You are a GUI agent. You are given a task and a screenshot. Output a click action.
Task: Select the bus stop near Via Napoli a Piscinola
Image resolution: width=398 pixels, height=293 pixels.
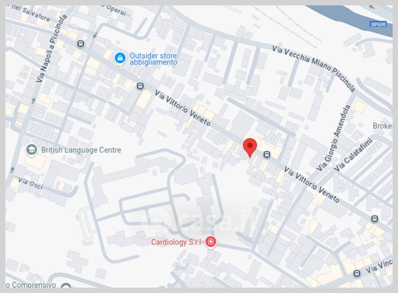[81, 44]
